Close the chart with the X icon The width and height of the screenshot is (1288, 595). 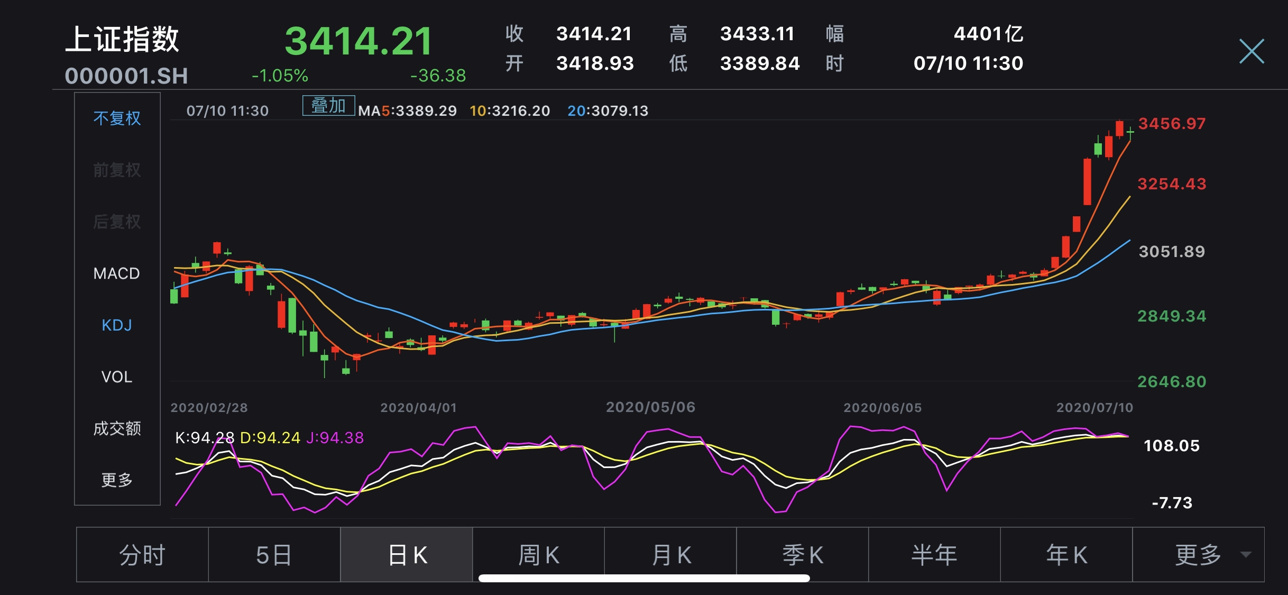(1252, 51)
